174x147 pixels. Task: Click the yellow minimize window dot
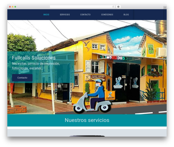click(13, 7)
